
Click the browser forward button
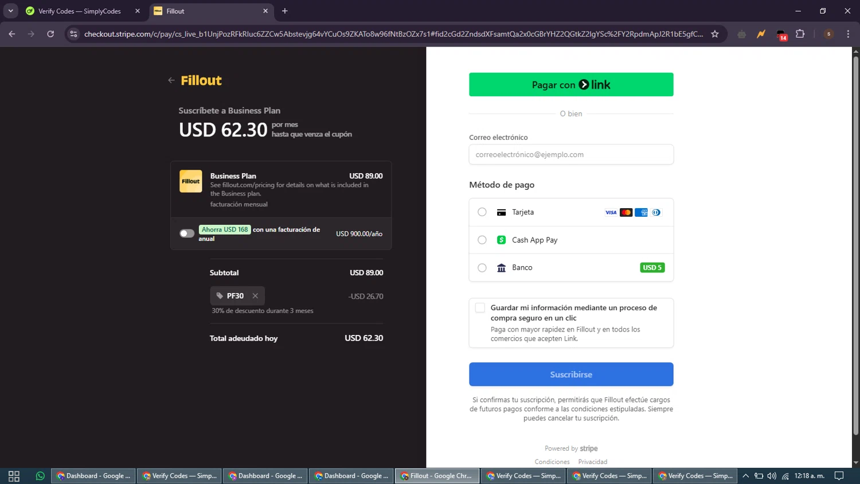pos(31,34)
